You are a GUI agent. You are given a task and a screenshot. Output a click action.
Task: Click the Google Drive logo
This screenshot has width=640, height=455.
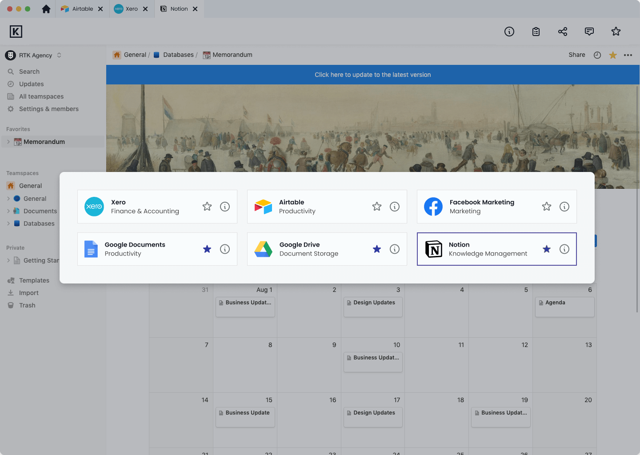tap(263, 249)
